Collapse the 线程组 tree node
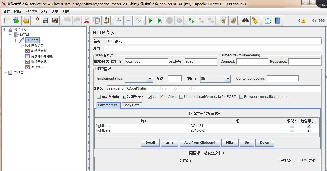327x171 pixels. (x=10, y=35)
